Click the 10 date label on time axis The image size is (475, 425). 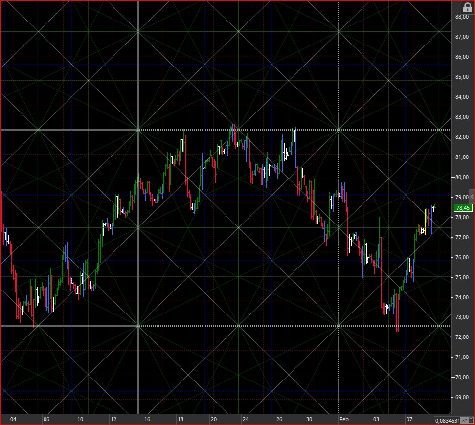click(x=80, y=419)
